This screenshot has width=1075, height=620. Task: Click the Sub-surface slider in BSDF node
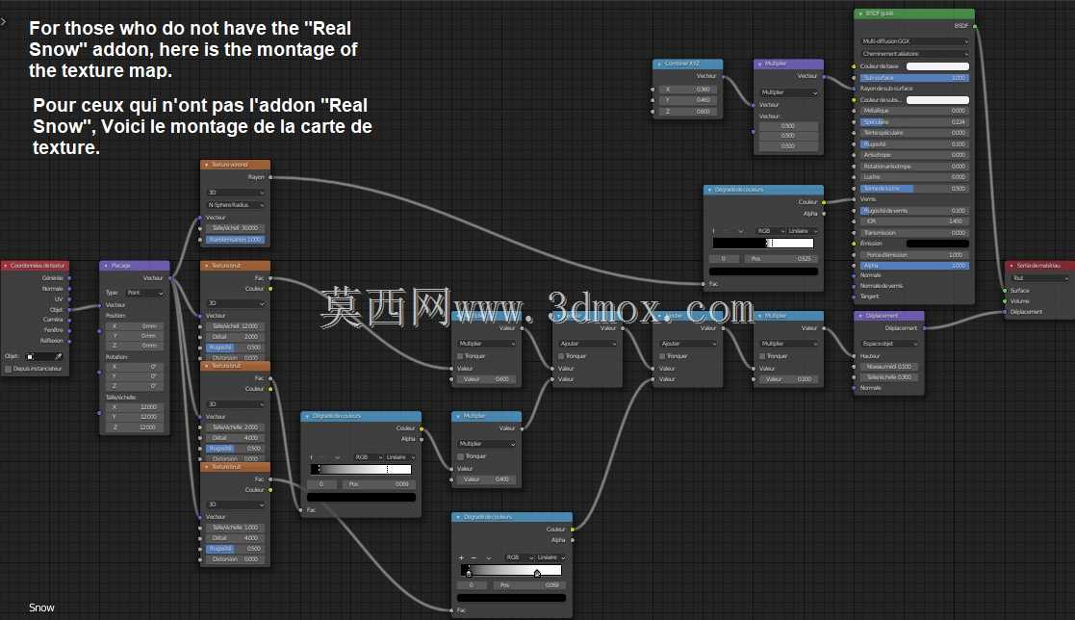click(x=914, y=77)
